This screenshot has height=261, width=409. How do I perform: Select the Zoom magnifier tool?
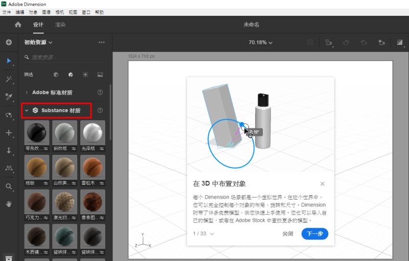click(9, 186)
